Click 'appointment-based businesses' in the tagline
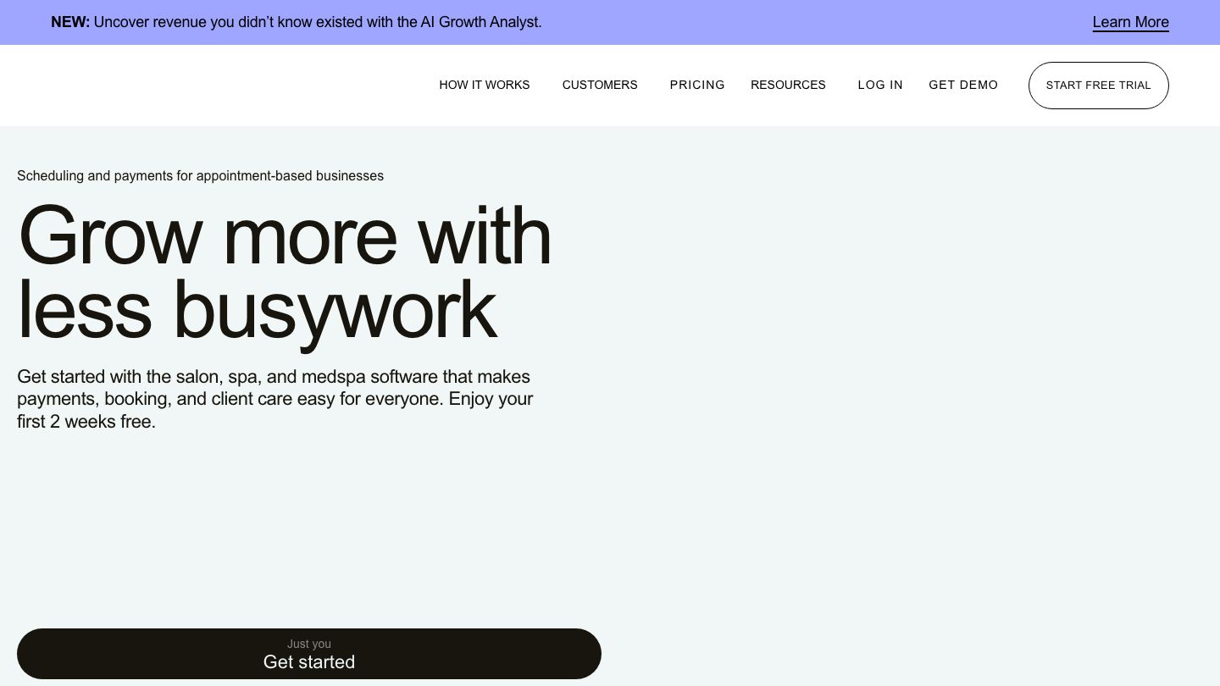 (x=290, y=175)
